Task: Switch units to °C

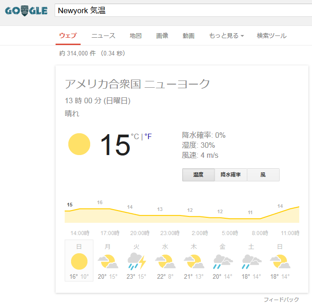Action: [135, 136]
